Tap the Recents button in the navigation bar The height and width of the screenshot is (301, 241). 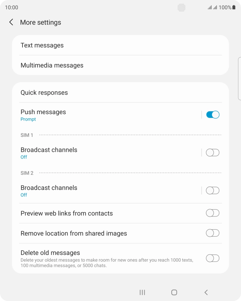[142, 292]
